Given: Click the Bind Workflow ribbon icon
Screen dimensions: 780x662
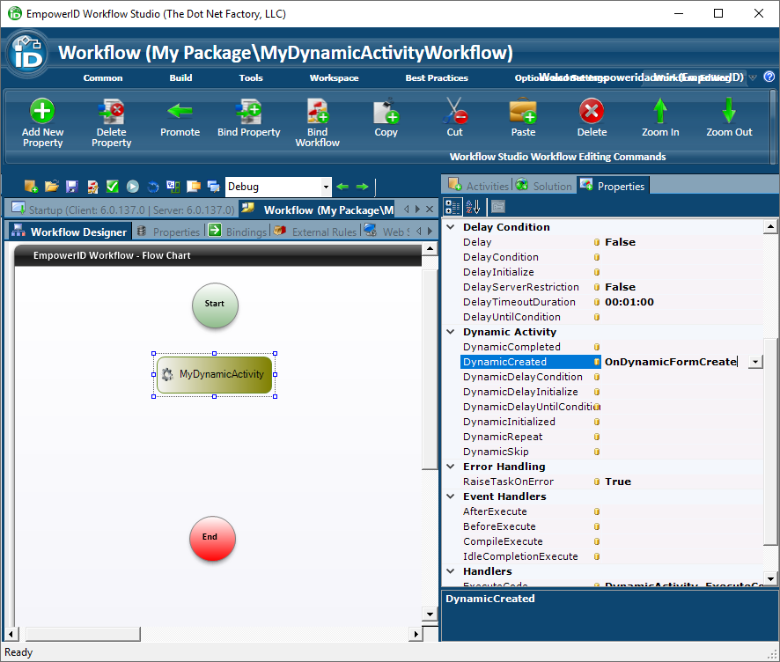Looking at the screenshot, I should click(x=317, y=112).
